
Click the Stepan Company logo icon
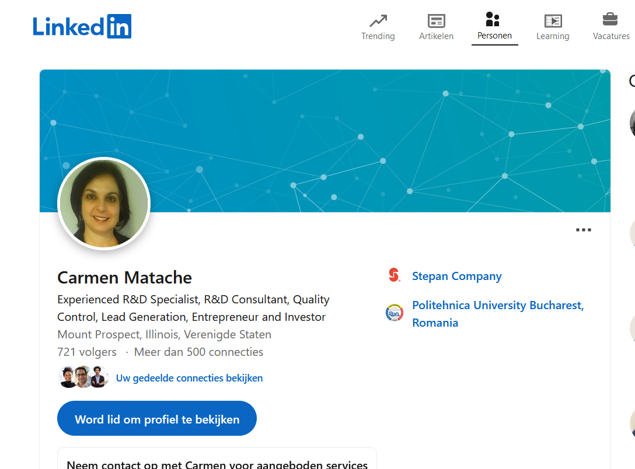coord(394,275)
